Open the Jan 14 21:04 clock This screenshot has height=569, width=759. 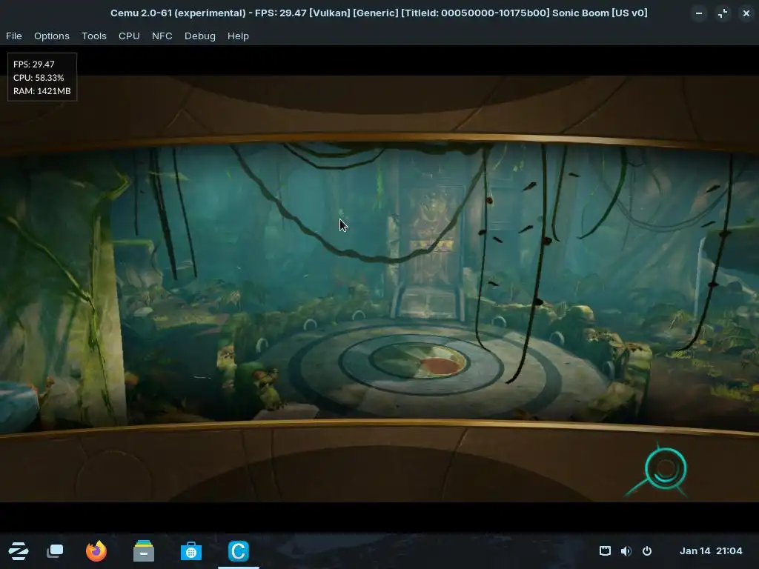click(711, 550)
